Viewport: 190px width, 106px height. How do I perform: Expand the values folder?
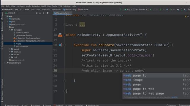(x=9, y=54)
